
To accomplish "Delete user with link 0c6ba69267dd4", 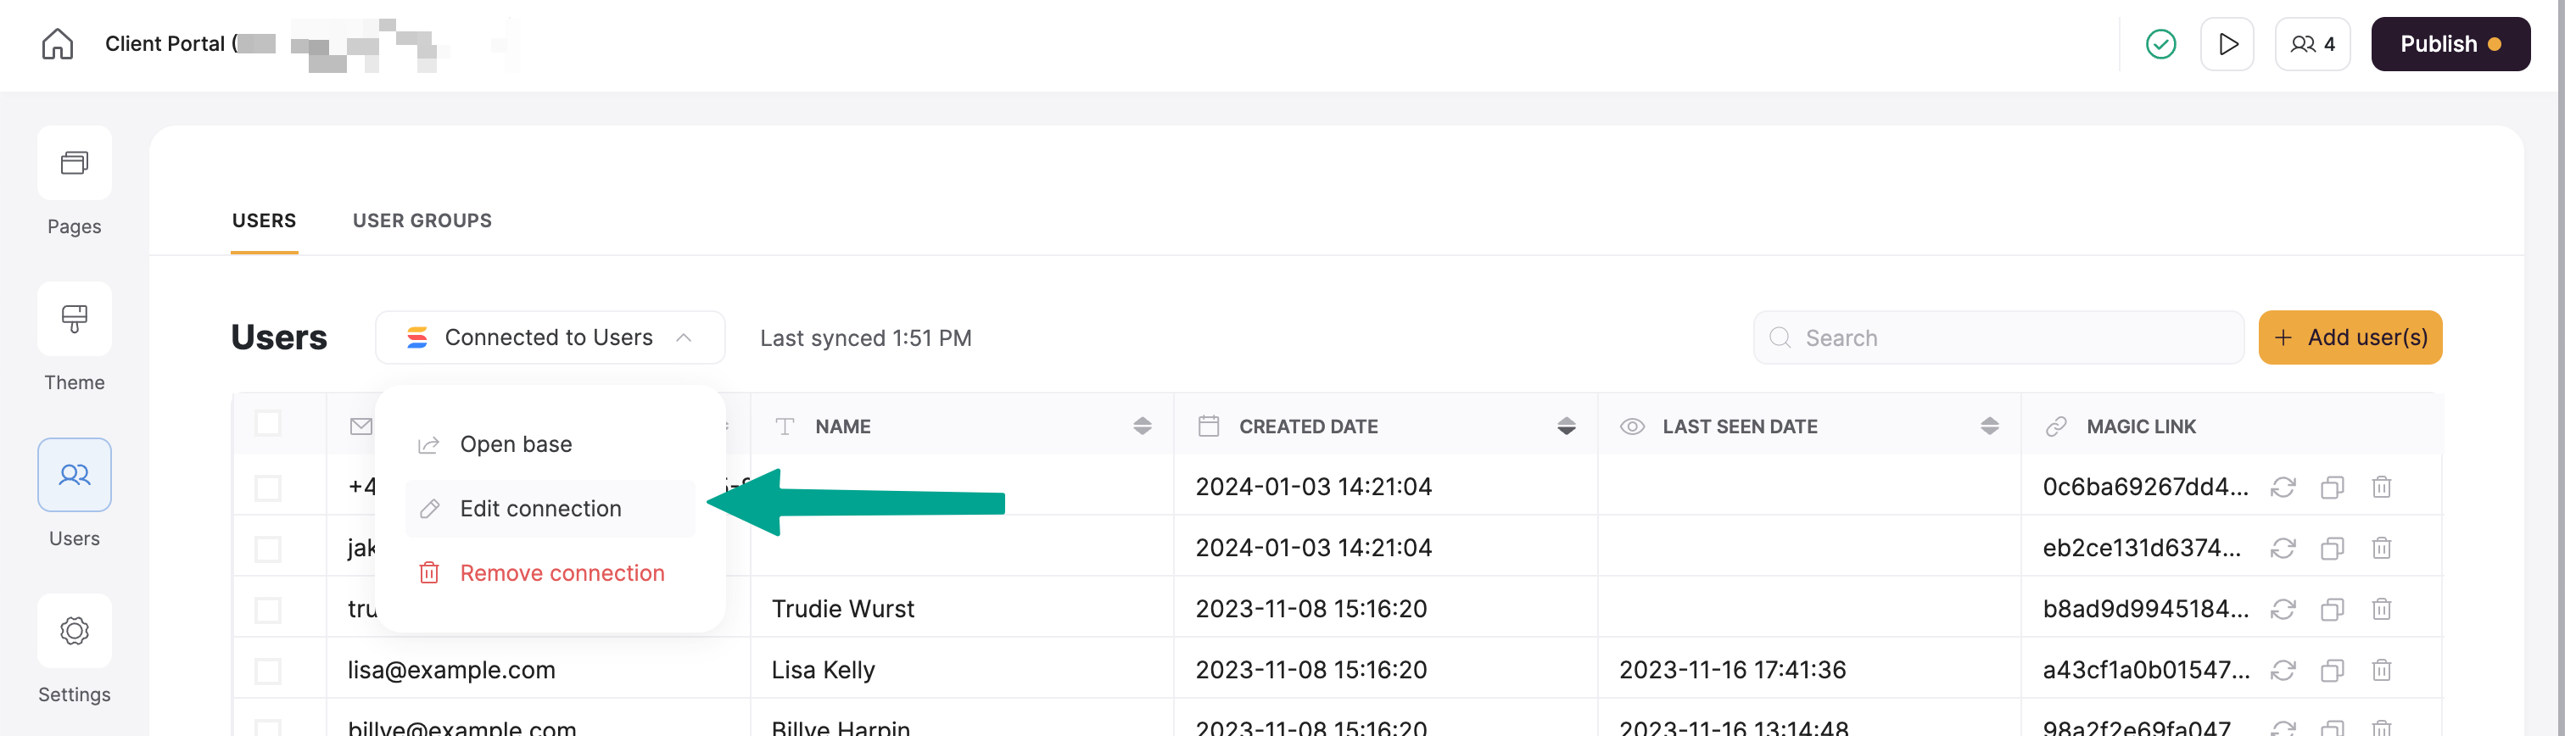I will coord(2382,487).
